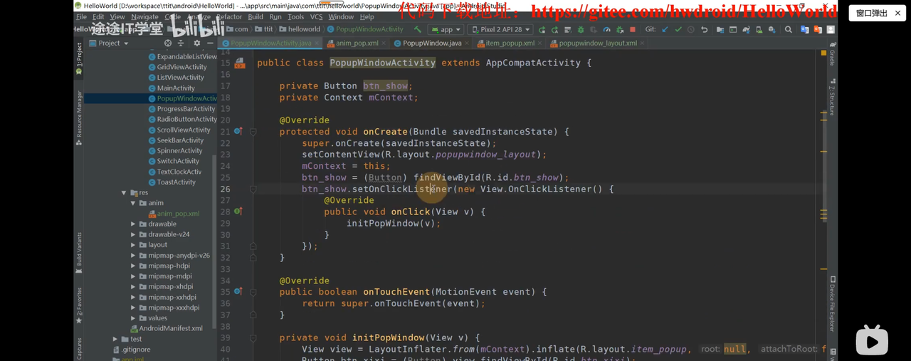Select ExpandableListView in project tree
This screenshot has height=361, width=911.
[x=182, y=57]
